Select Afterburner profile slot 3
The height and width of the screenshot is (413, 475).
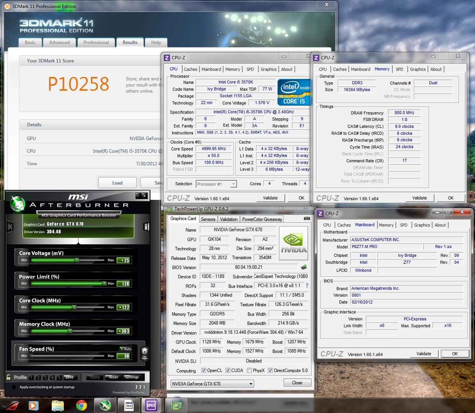coord(46,377)
